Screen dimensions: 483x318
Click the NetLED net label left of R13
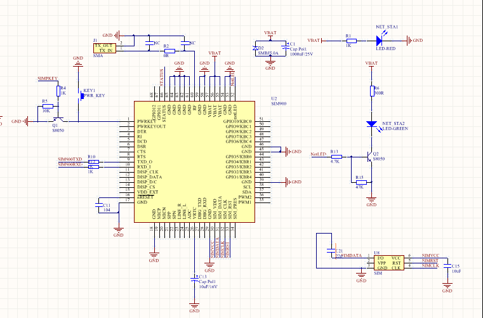[319, 154]
